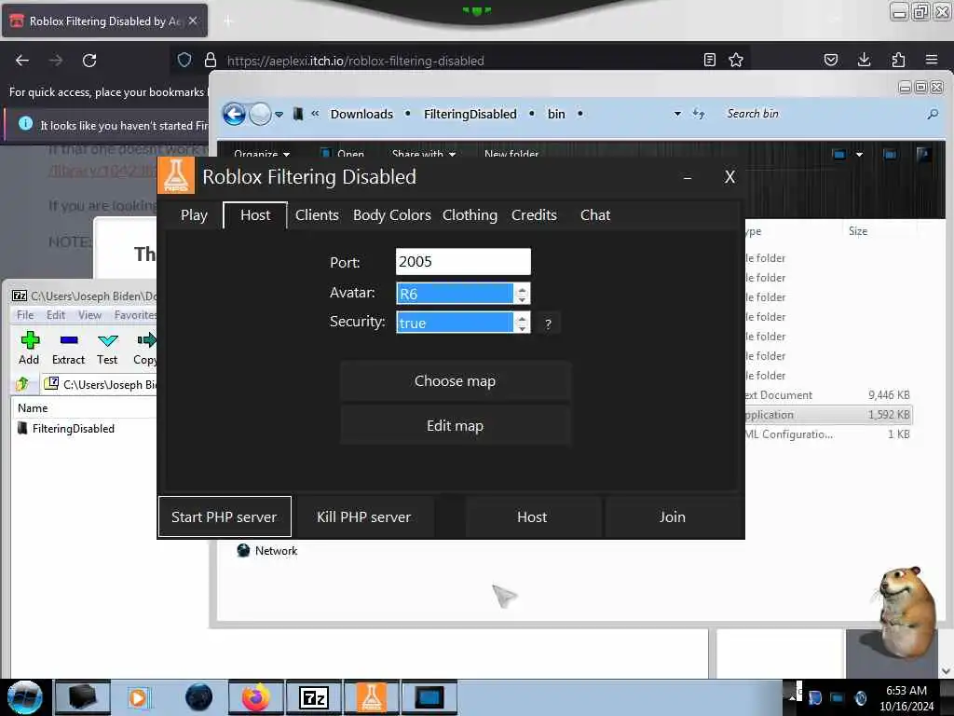Image resolution: width=954 pixels, height=716 pixels.
Task: Click the orange flask app logo icon
Action: point(176,175)
